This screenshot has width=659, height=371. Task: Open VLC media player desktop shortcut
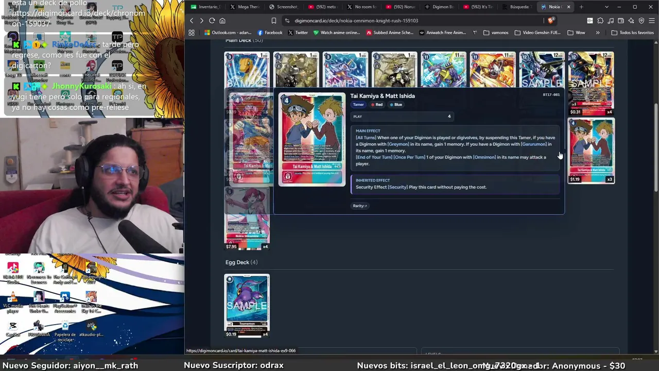[x=13, y=301]
